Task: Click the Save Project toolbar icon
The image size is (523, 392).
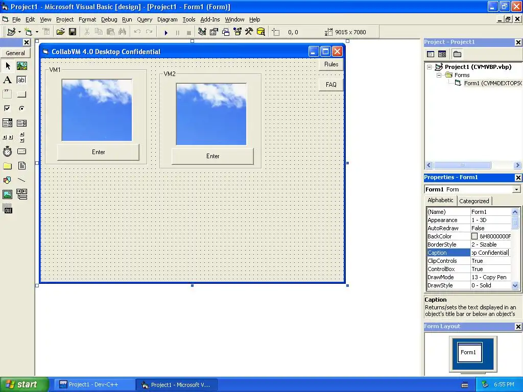Action: point(73,32)
